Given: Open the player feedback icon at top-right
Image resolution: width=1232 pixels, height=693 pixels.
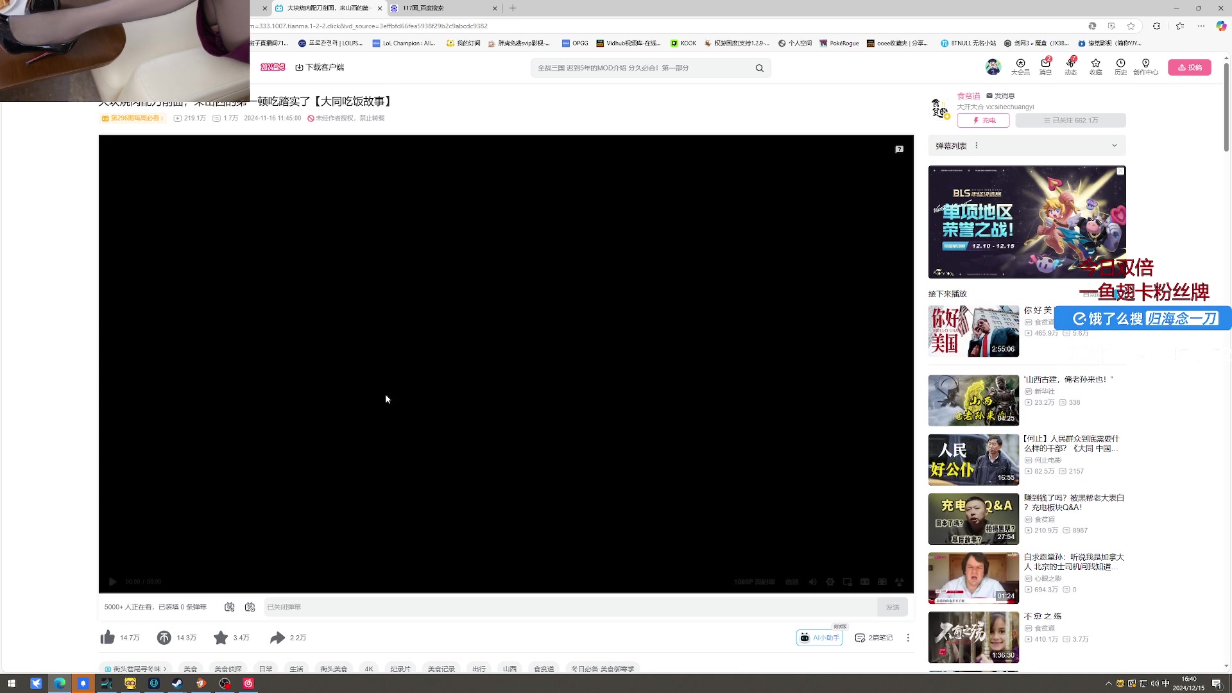Looking at the screenshot, I should point(900,149).
